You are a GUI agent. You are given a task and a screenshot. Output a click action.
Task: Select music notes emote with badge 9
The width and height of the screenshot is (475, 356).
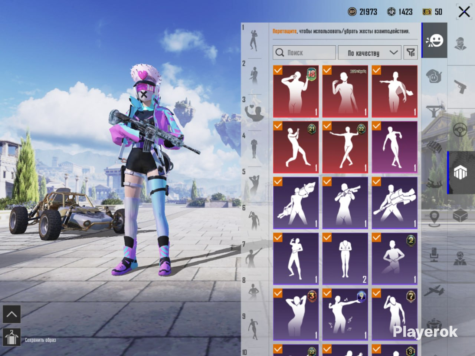coord(345,314)
